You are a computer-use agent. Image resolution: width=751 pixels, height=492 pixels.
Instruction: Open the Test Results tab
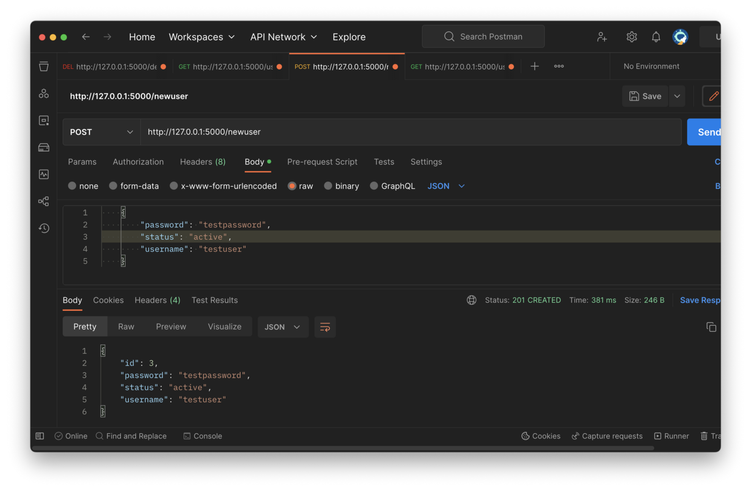(215, 300)
